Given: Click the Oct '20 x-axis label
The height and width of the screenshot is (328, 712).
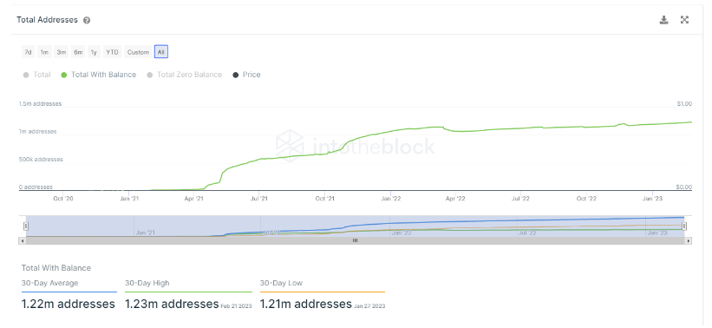Looking at the screenshot, I should tap(63, 199).
